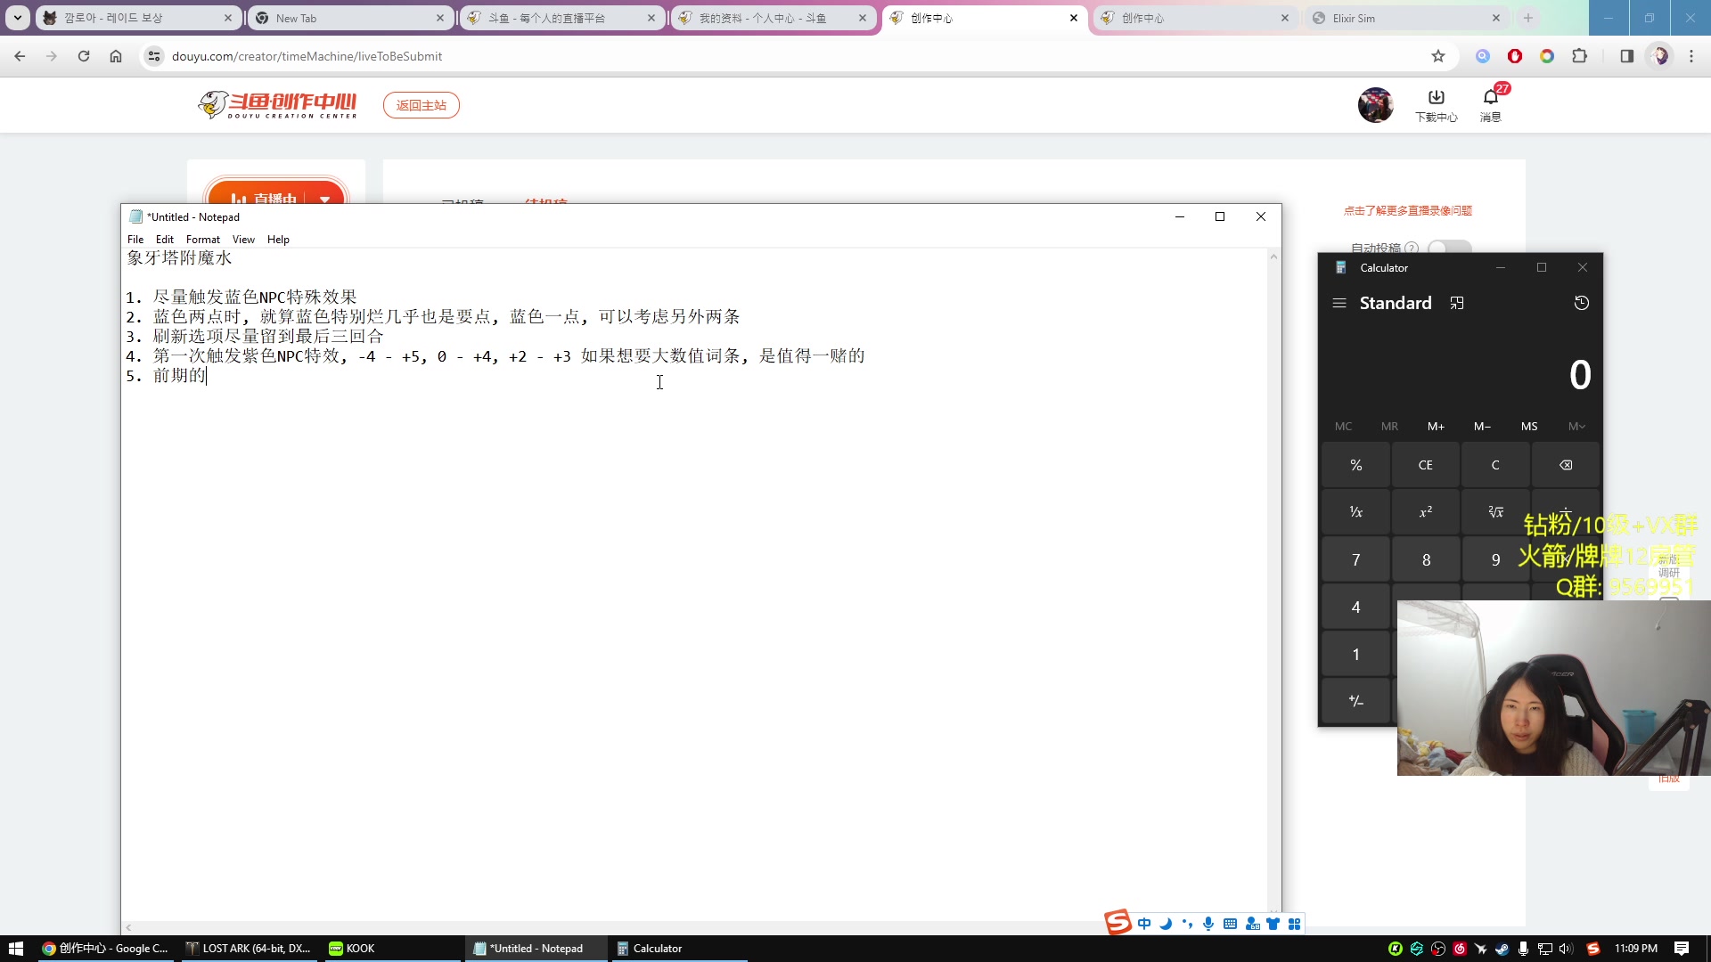1711x962 pixels.
Task: Open the browser tab search chevron
Action: click(x=16, y=18)
